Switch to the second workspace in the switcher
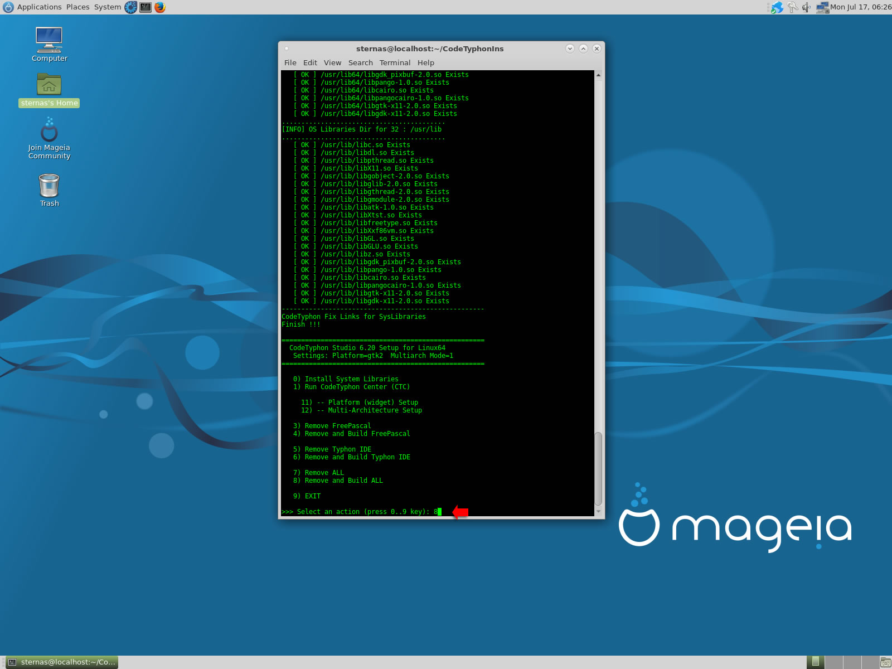 click(x=834, y=662)
